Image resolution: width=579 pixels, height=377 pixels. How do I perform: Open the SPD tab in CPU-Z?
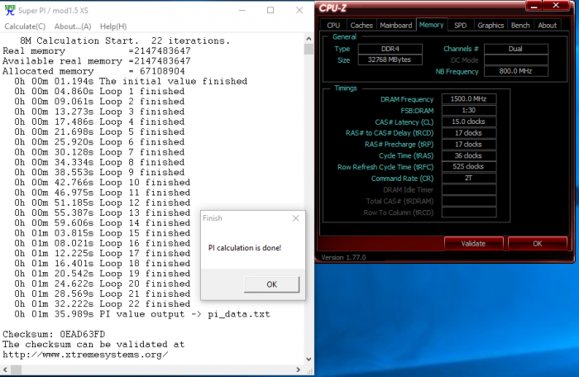[x=460, y=25]
